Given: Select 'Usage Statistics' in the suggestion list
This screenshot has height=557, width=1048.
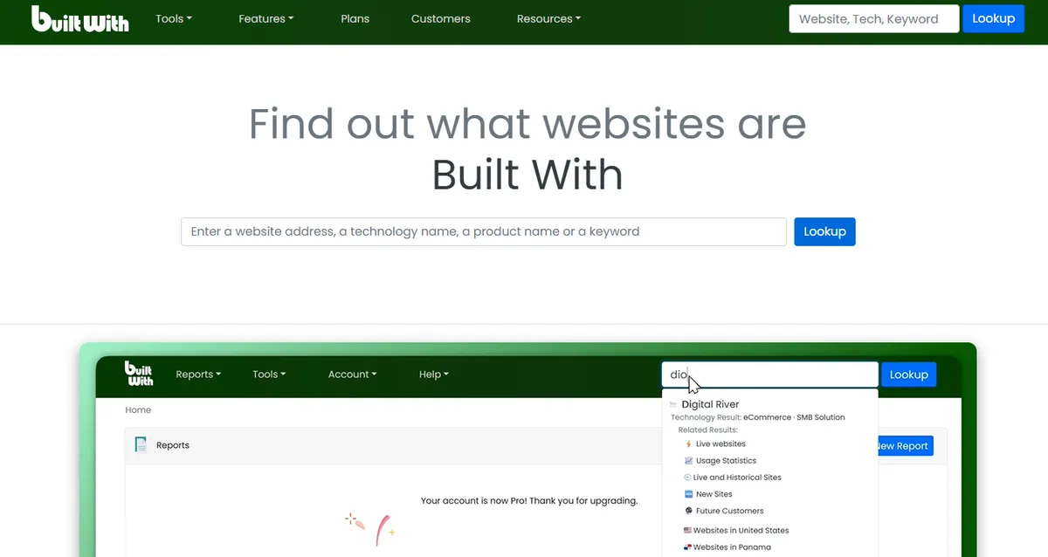Looking at the screenshot, I should [x=726, y=461].
